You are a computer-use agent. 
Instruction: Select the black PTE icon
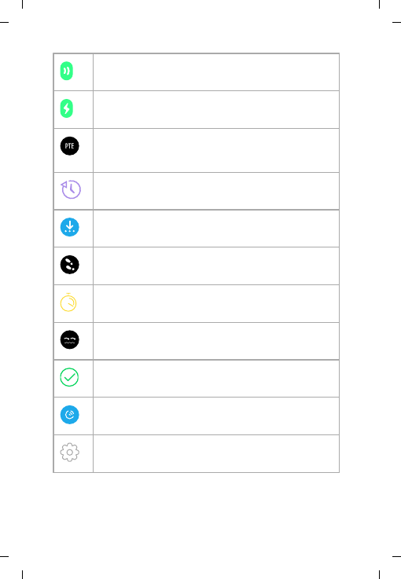click(x=69, y=146)
